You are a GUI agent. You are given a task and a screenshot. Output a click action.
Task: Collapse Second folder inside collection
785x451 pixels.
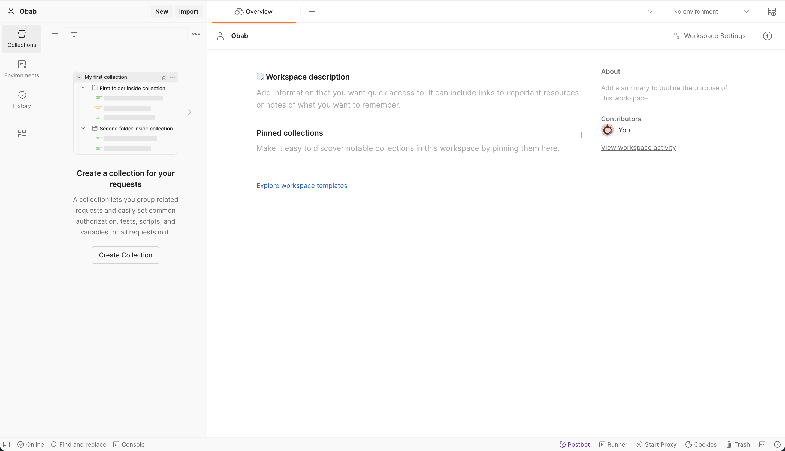coord(83,128)
